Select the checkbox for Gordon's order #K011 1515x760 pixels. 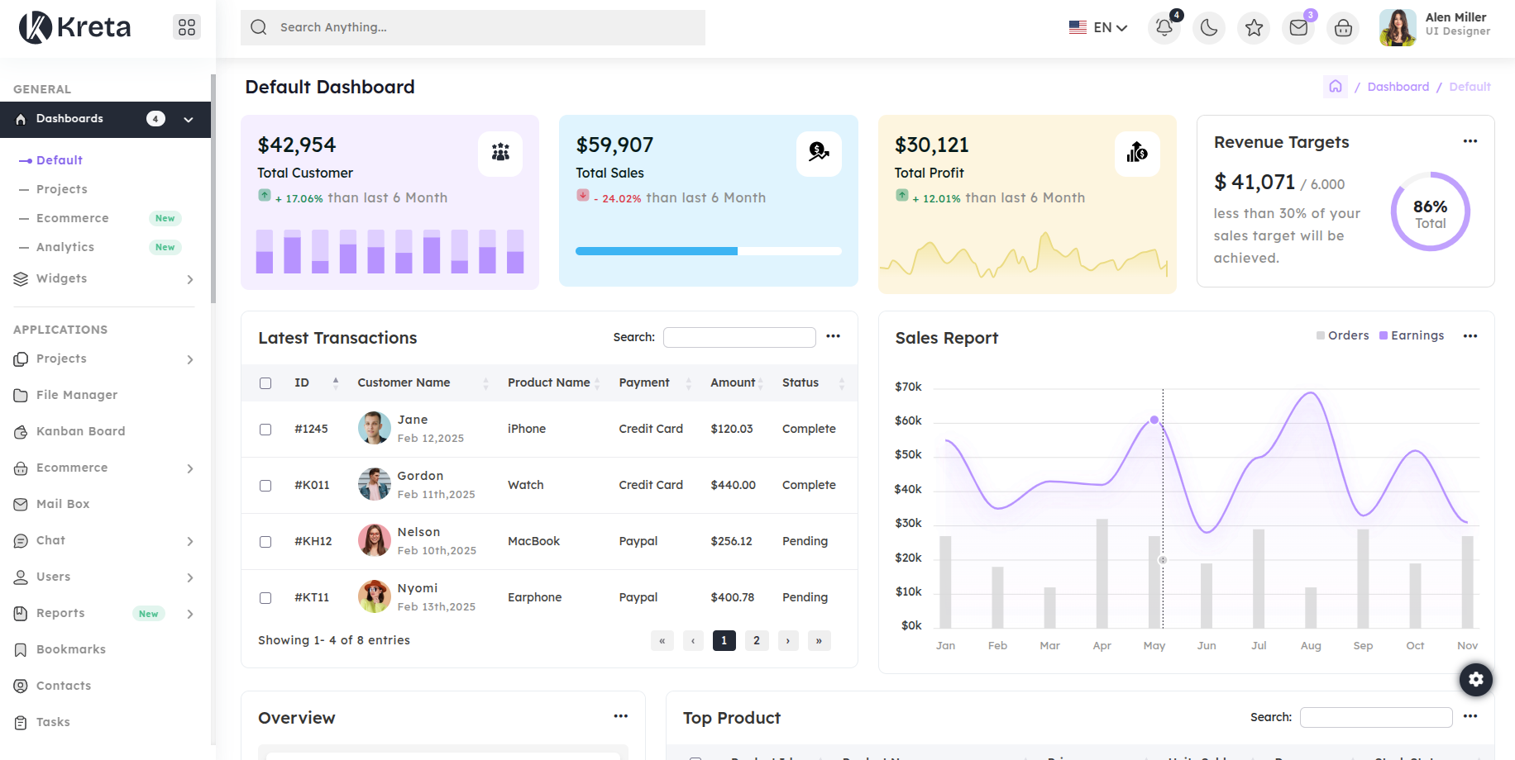click(265, 486)
